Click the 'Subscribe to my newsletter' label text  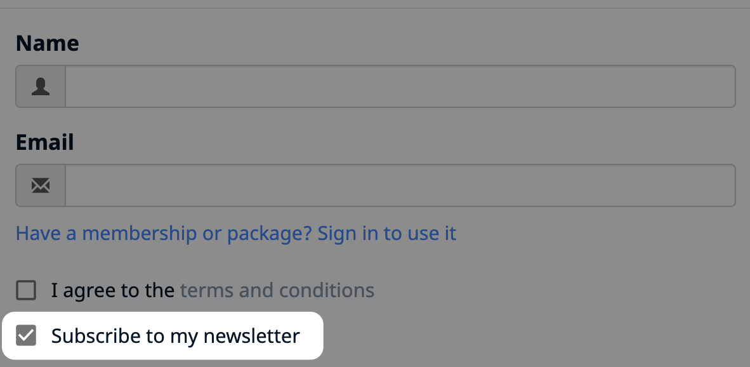pyautogui.click(x=176, y=336)
